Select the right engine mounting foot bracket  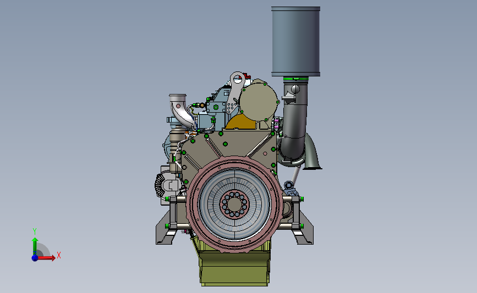(304, 229)
